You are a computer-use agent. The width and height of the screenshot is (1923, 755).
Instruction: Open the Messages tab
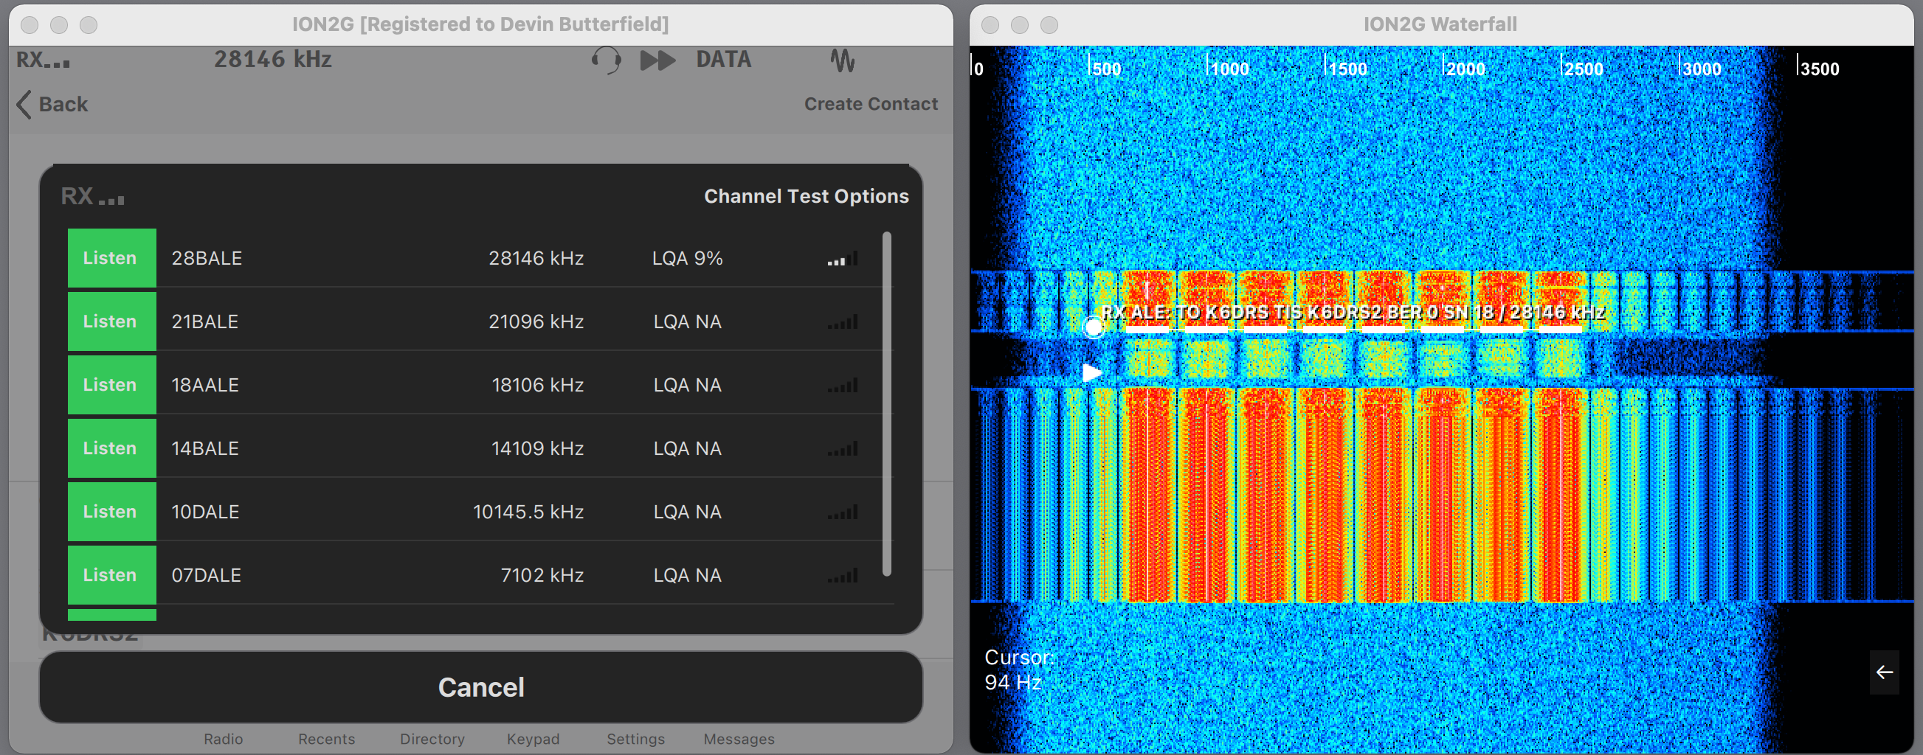tap(739, 739)
